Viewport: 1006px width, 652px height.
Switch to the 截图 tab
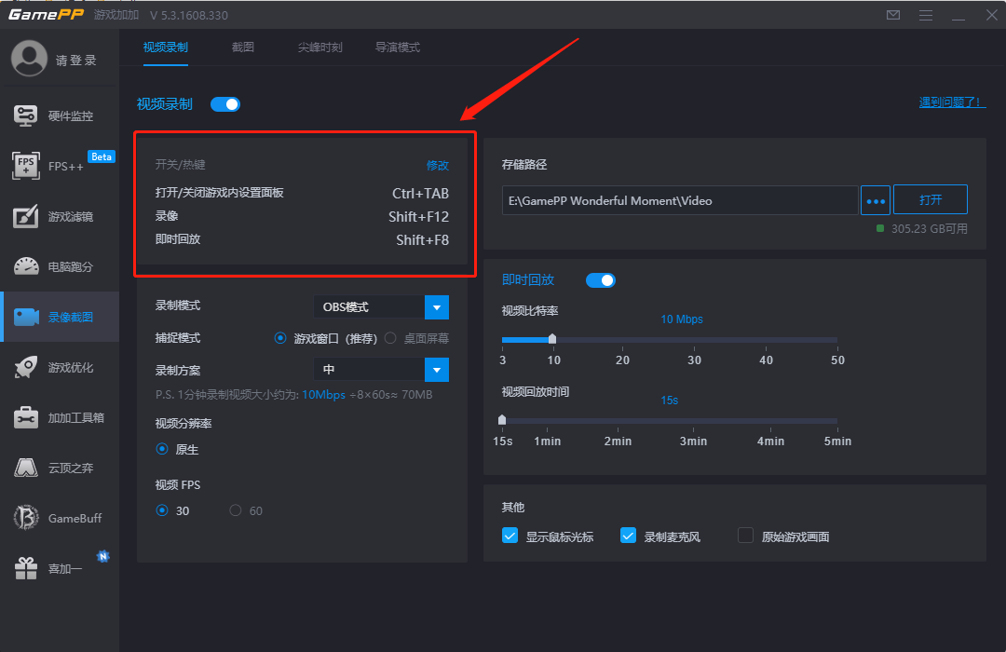coord(243,48)
